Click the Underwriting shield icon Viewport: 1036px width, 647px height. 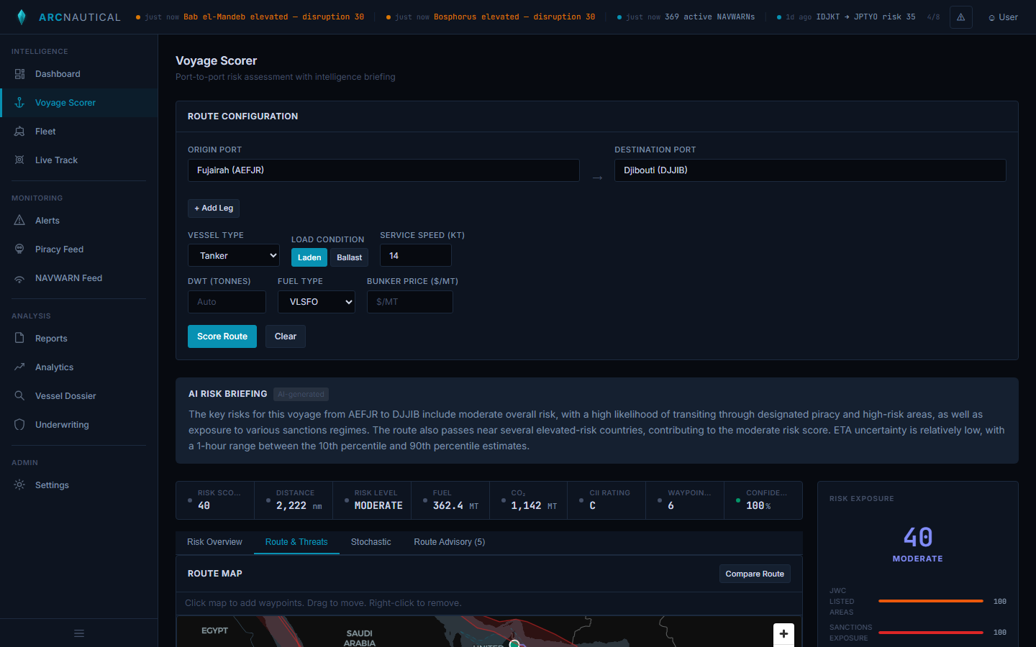tap(19, 425)
